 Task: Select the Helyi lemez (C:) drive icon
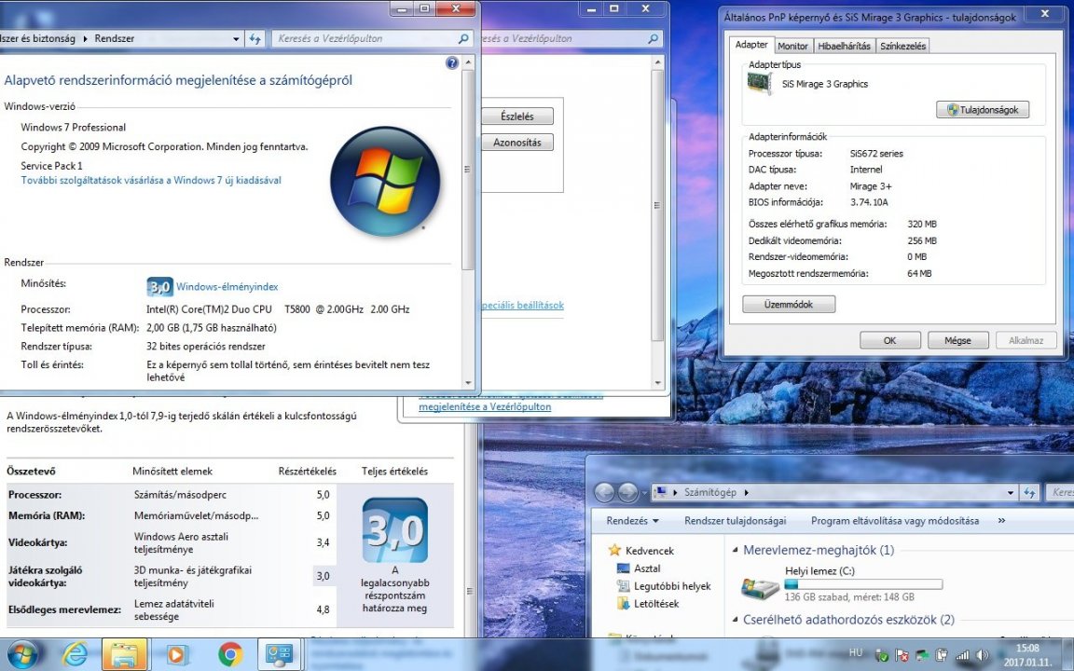[x=761, y=587]
